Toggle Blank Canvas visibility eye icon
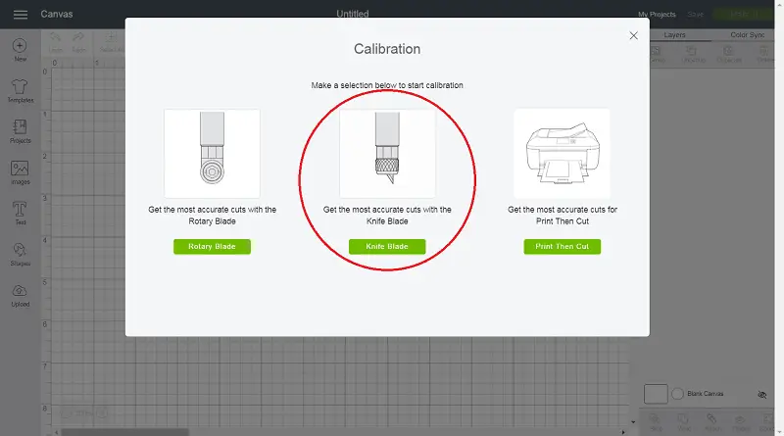 pyautogui.click(x=762, y=395)
